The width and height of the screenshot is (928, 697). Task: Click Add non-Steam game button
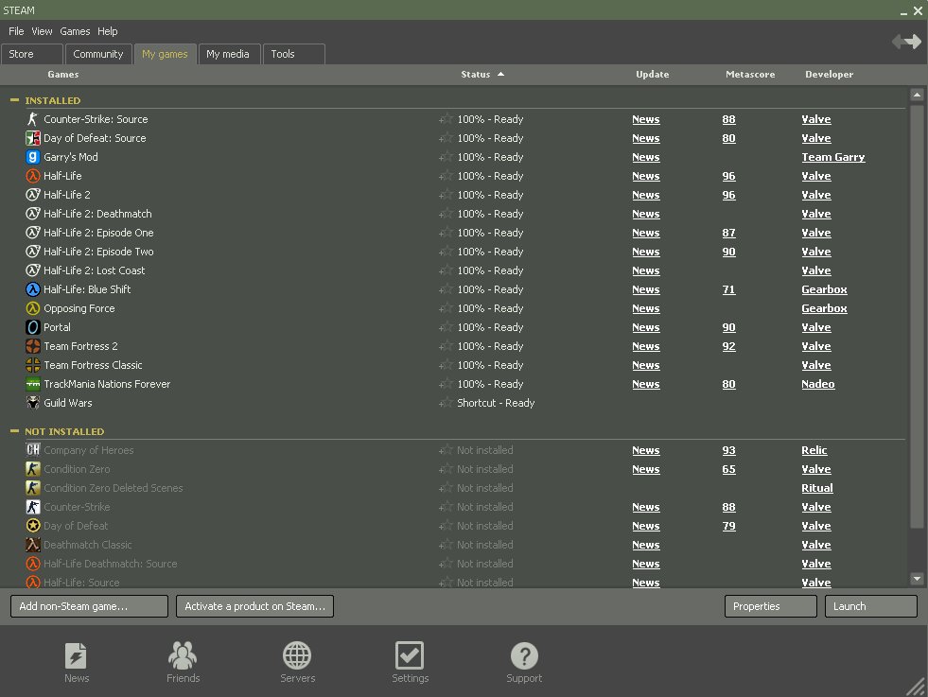click(89, 606)
